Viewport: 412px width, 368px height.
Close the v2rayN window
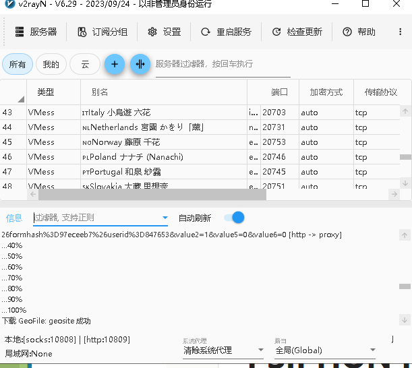pyautogui.click(x=396, y=3)
